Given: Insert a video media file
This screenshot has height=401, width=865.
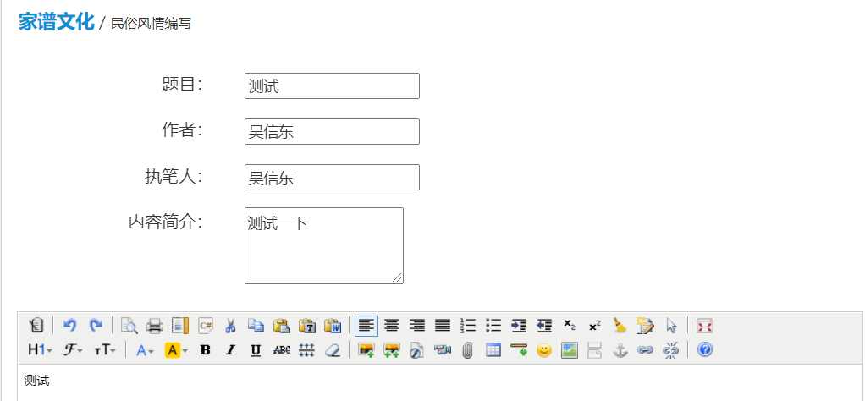Looking at the screenshot, I should coord(443,349).
